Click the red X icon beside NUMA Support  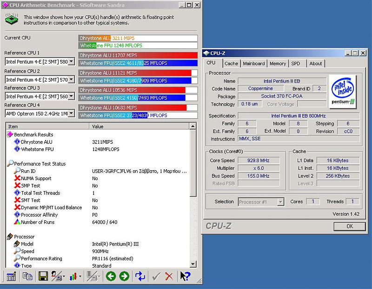[x=17, y=178]
